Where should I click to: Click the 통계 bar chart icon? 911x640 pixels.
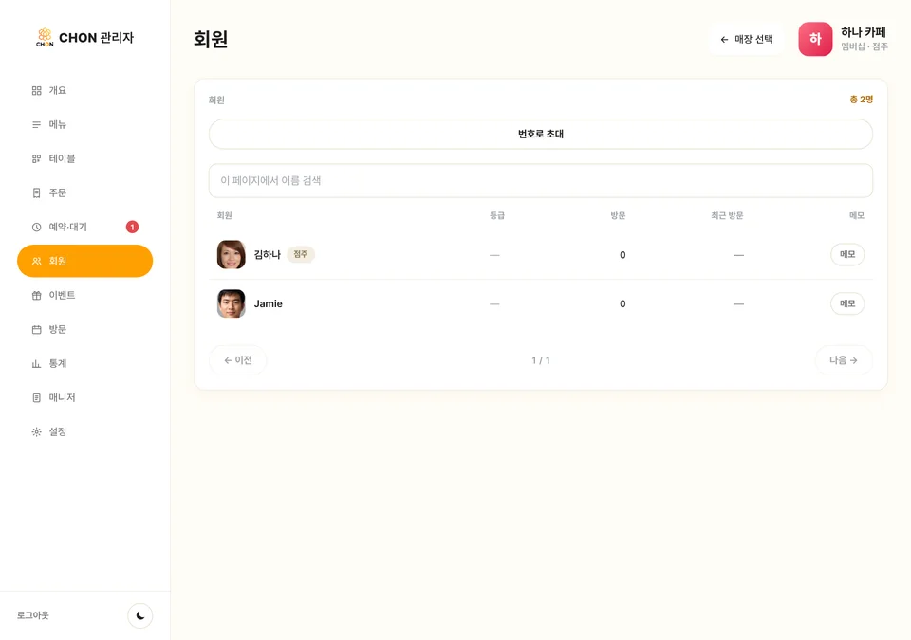coord(37,363)
